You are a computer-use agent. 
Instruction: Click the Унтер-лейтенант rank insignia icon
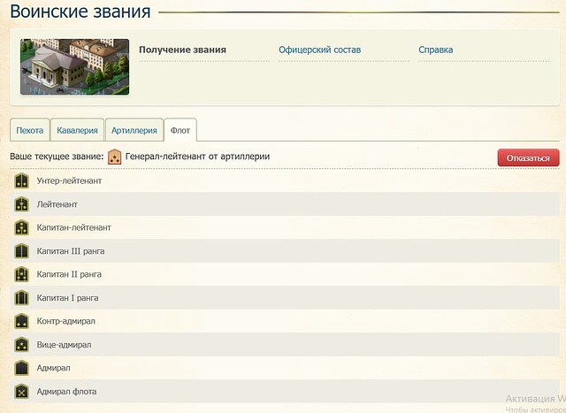coord(21,180)
